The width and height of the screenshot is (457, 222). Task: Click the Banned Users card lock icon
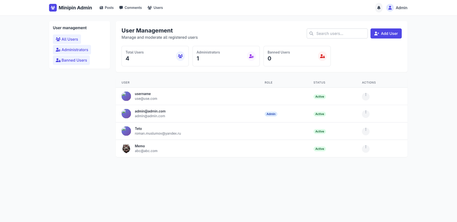pos(322,56)
